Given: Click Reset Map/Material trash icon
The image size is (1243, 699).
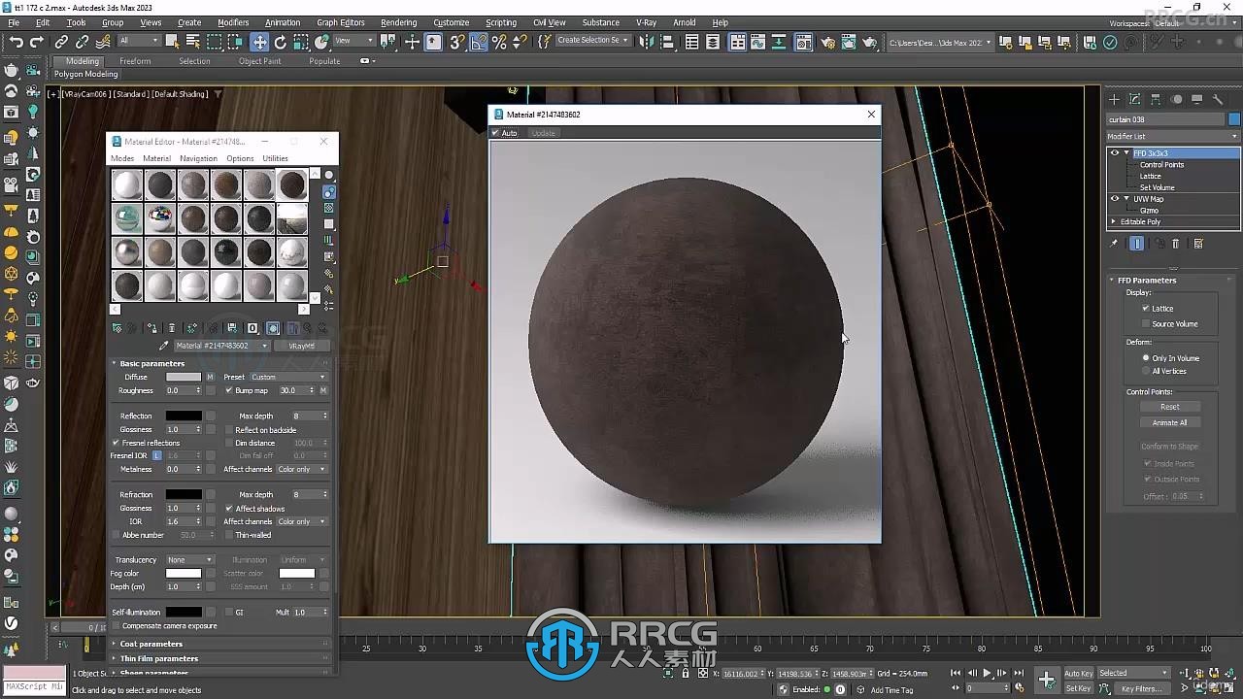Looking at the screenshot, I should (172, 328).
